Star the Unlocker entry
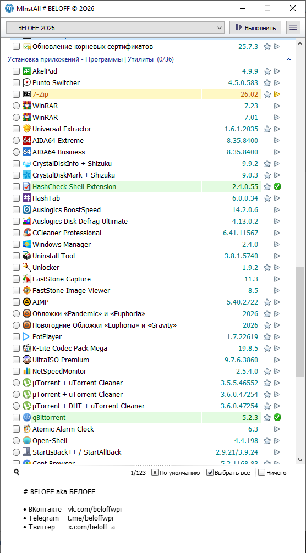This screenshot has width=306, height=553. tap(267, 267)
